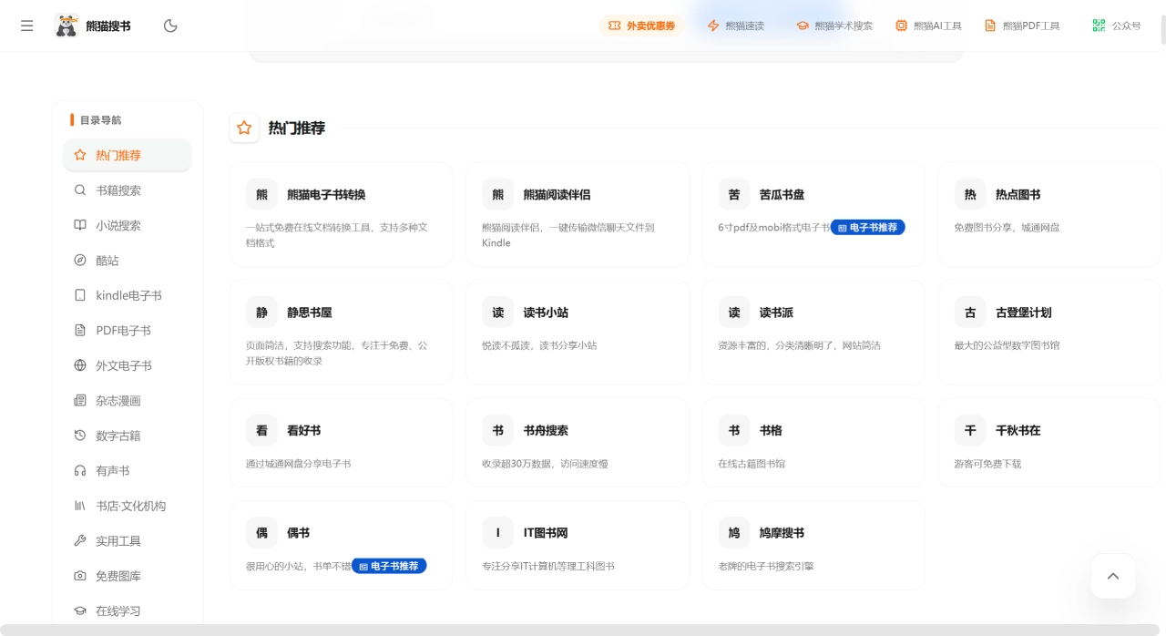Select kindle电子书 in the sidebar
Image resolution: width=1166 pixels, height=636 pixels.
pos(128,295)
